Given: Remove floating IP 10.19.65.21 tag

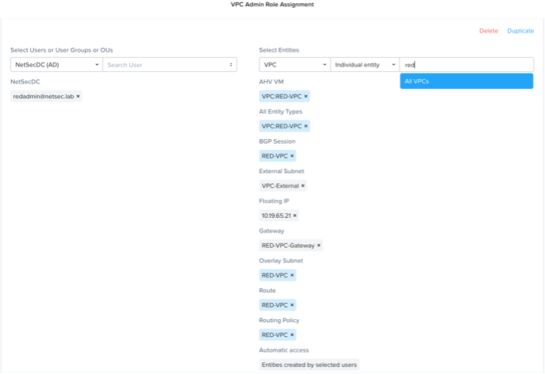Looking at the screenshot, I should 295,216.
